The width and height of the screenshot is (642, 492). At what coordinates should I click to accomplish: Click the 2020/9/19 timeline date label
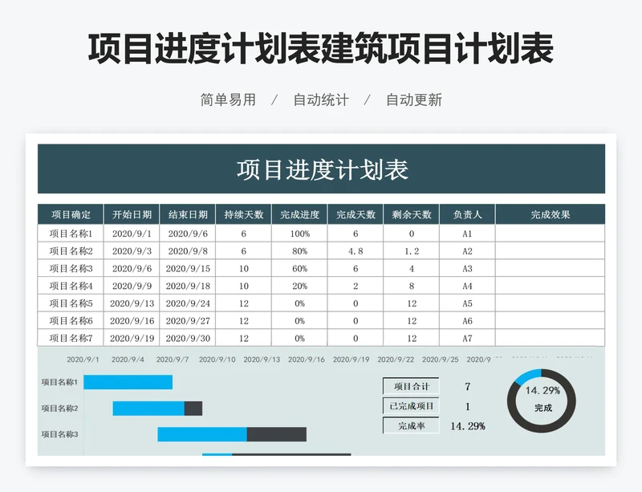pyautogui.click(x=351, y=360)
